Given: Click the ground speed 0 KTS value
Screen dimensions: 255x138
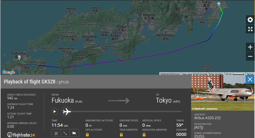Looking at the screenshot, I should click(123, 125).
